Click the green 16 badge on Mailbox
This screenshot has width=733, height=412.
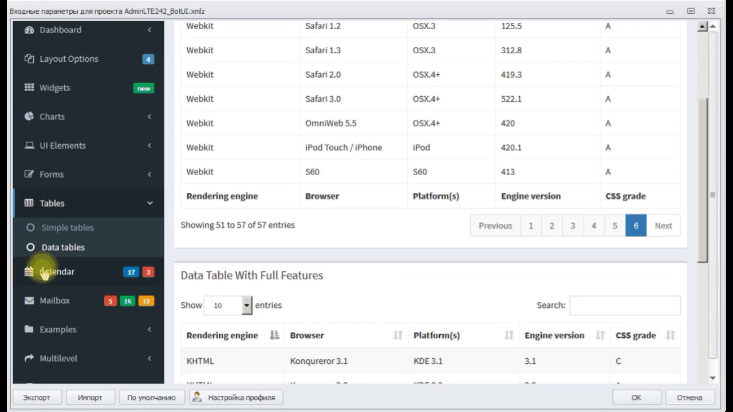click(128, 301)
